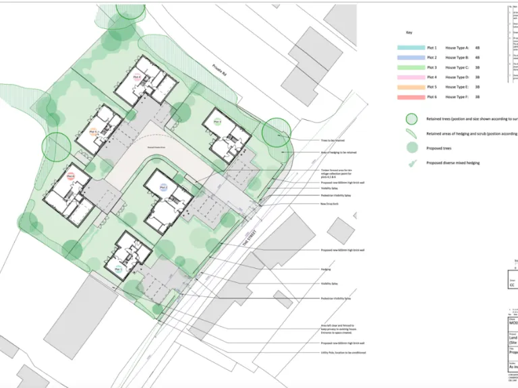Image resolution: width=518 pixels, height=388 pixels.
Task: Click the Plot 1 teal color swatch
Action: 411,48
